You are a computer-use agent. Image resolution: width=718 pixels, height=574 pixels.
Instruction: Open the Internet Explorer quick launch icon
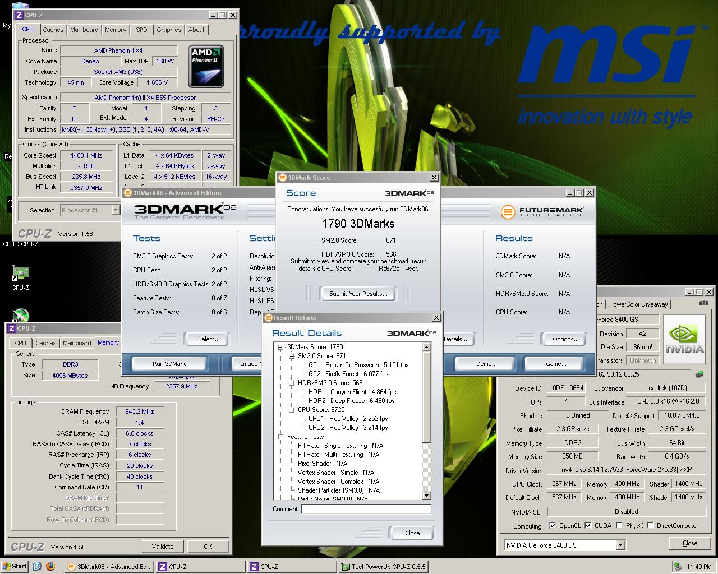tap(38, 566)
